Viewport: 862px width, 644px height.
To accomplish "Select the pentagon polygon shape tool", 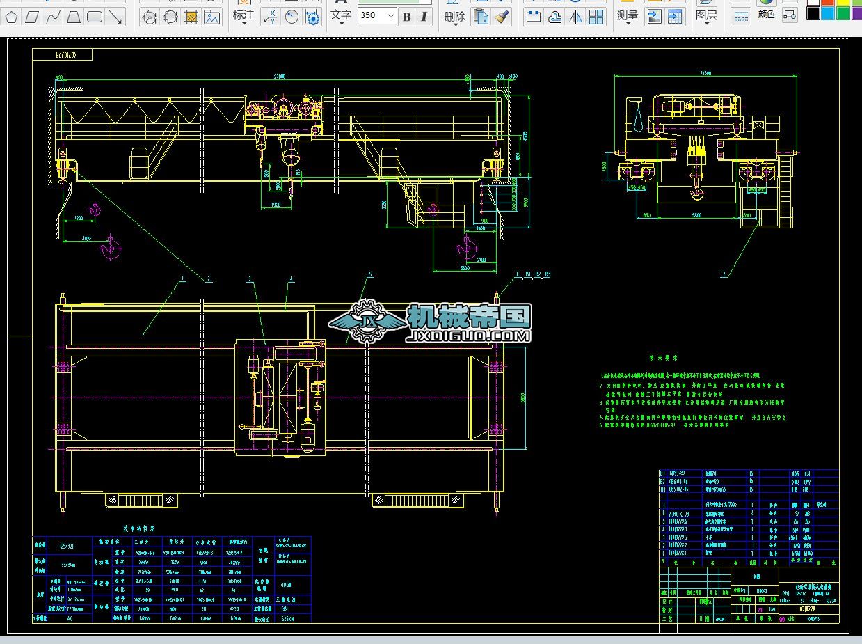I will tap(12, 17).
